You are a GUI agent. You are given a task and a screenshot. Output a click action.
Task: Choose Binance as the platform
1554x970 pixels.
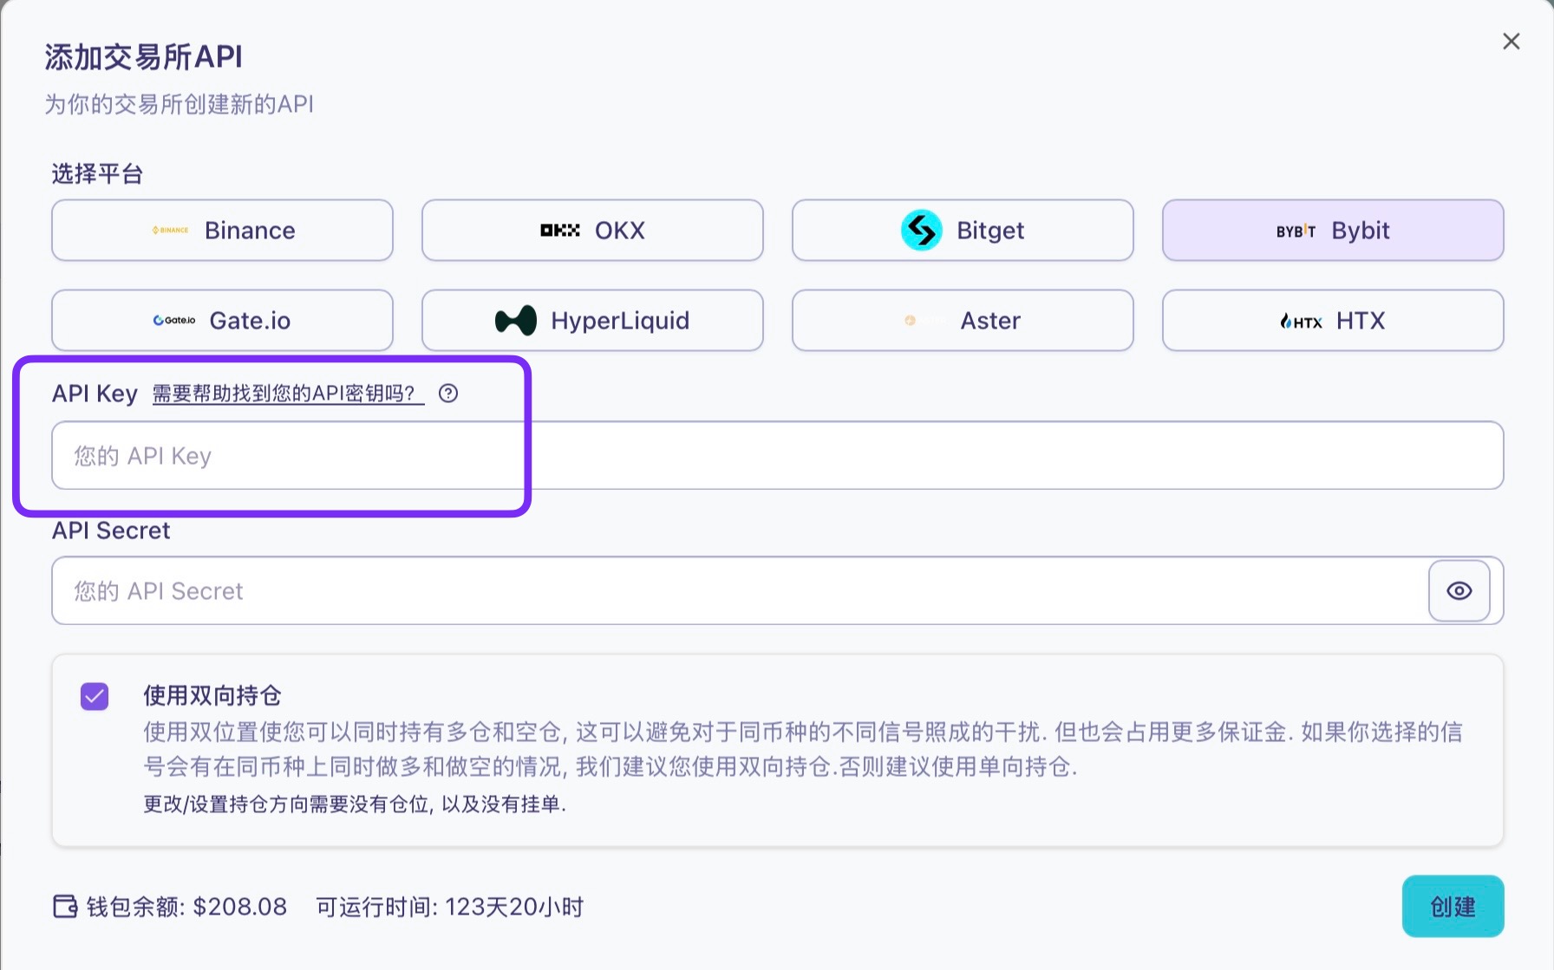pyautogui.click(x=222, y=231)
